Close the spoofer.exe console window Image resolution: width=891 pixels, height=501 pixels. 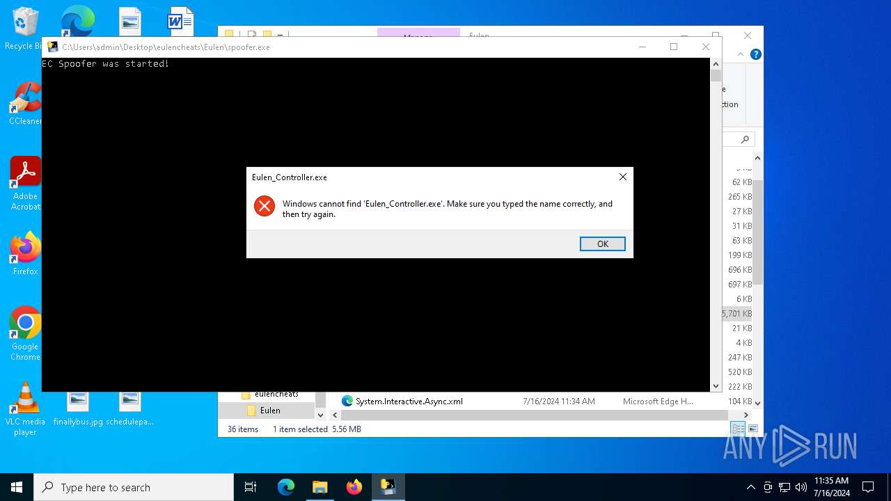pyautogui.click(x=706, y=47)
